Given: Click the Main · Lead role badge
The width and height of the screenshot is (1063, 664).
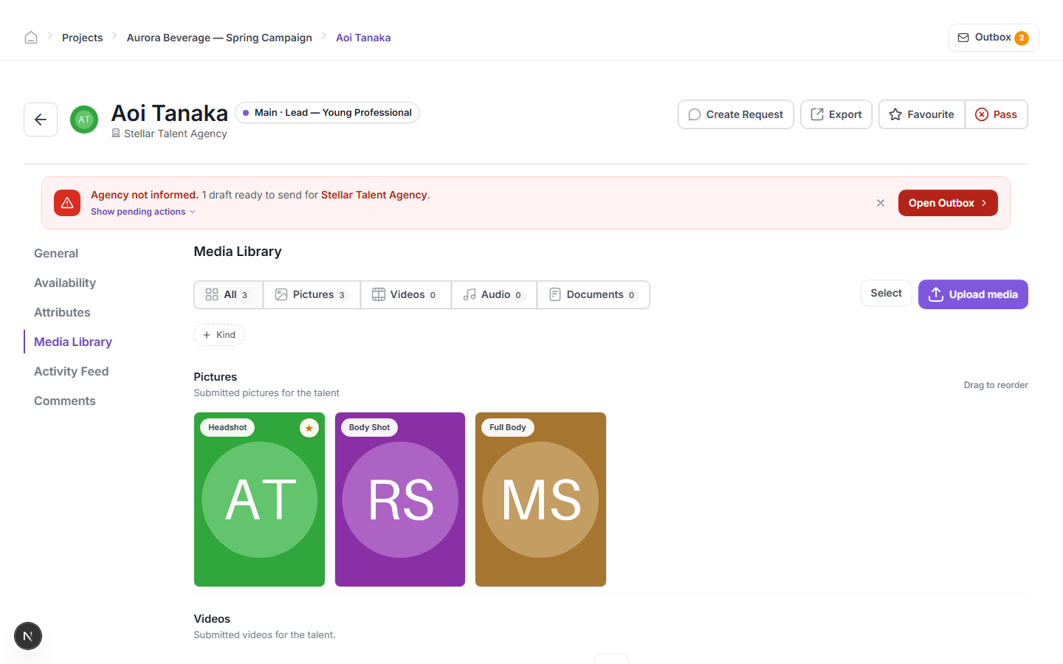Looking at the screenshot, I should click(x=327, y=113).
